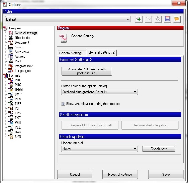Switch to General Settings 1 tab

pos(72,53)
